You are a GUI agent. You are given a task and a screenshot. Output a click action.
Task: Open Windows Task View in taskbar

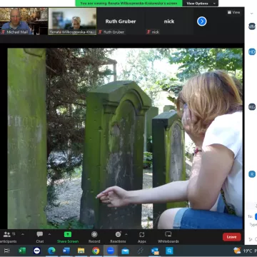pos(7,251)
